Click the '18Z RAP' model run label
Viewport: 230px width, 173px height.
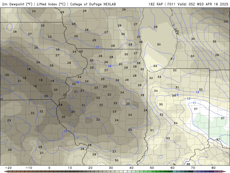pyautogui.click(x=156, y=4)
